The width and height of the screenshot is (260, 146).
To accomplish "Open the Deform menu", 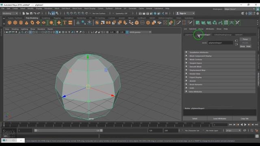I will tap(118, 9).
